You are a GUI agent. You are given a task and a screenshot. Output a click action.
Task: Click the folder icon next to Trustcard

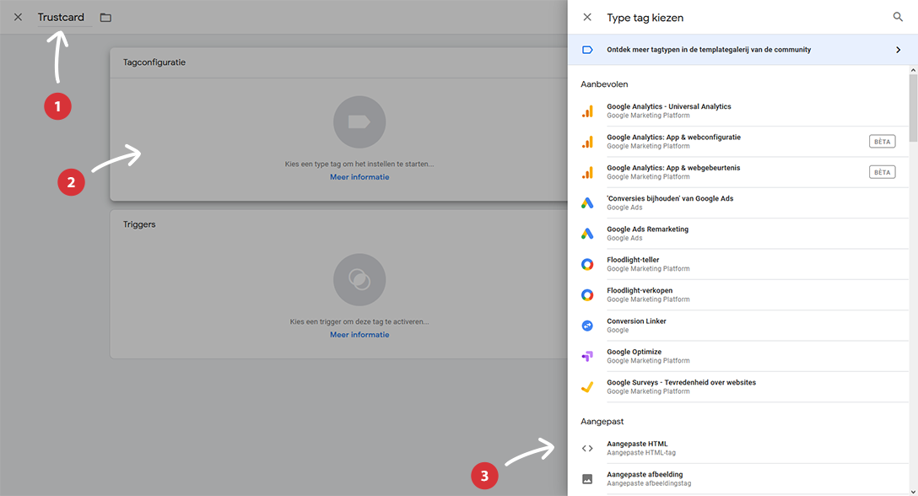[x=105, y=18]
